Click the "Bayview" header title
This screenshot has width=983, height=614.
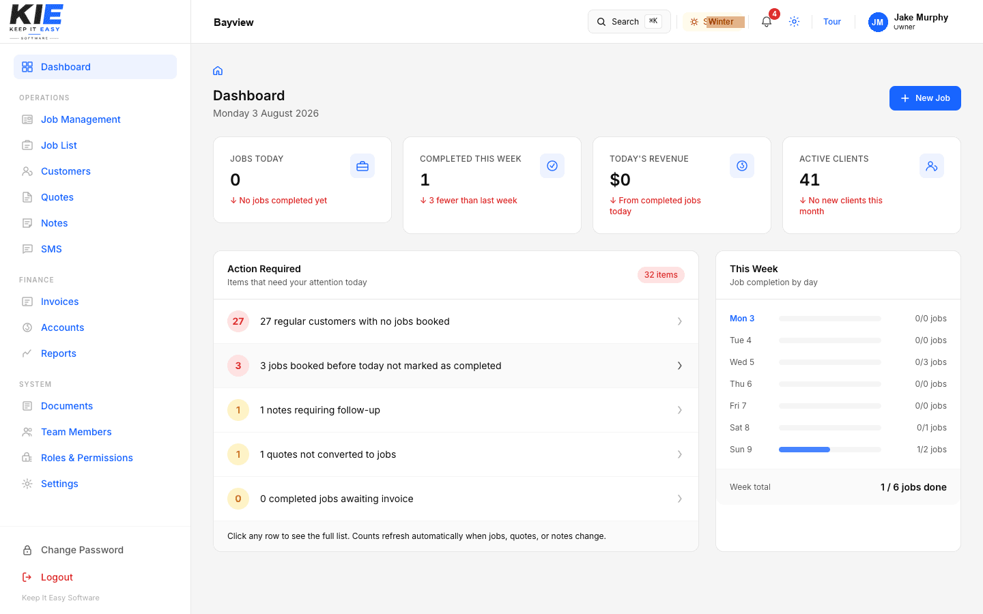coord(233,22)
